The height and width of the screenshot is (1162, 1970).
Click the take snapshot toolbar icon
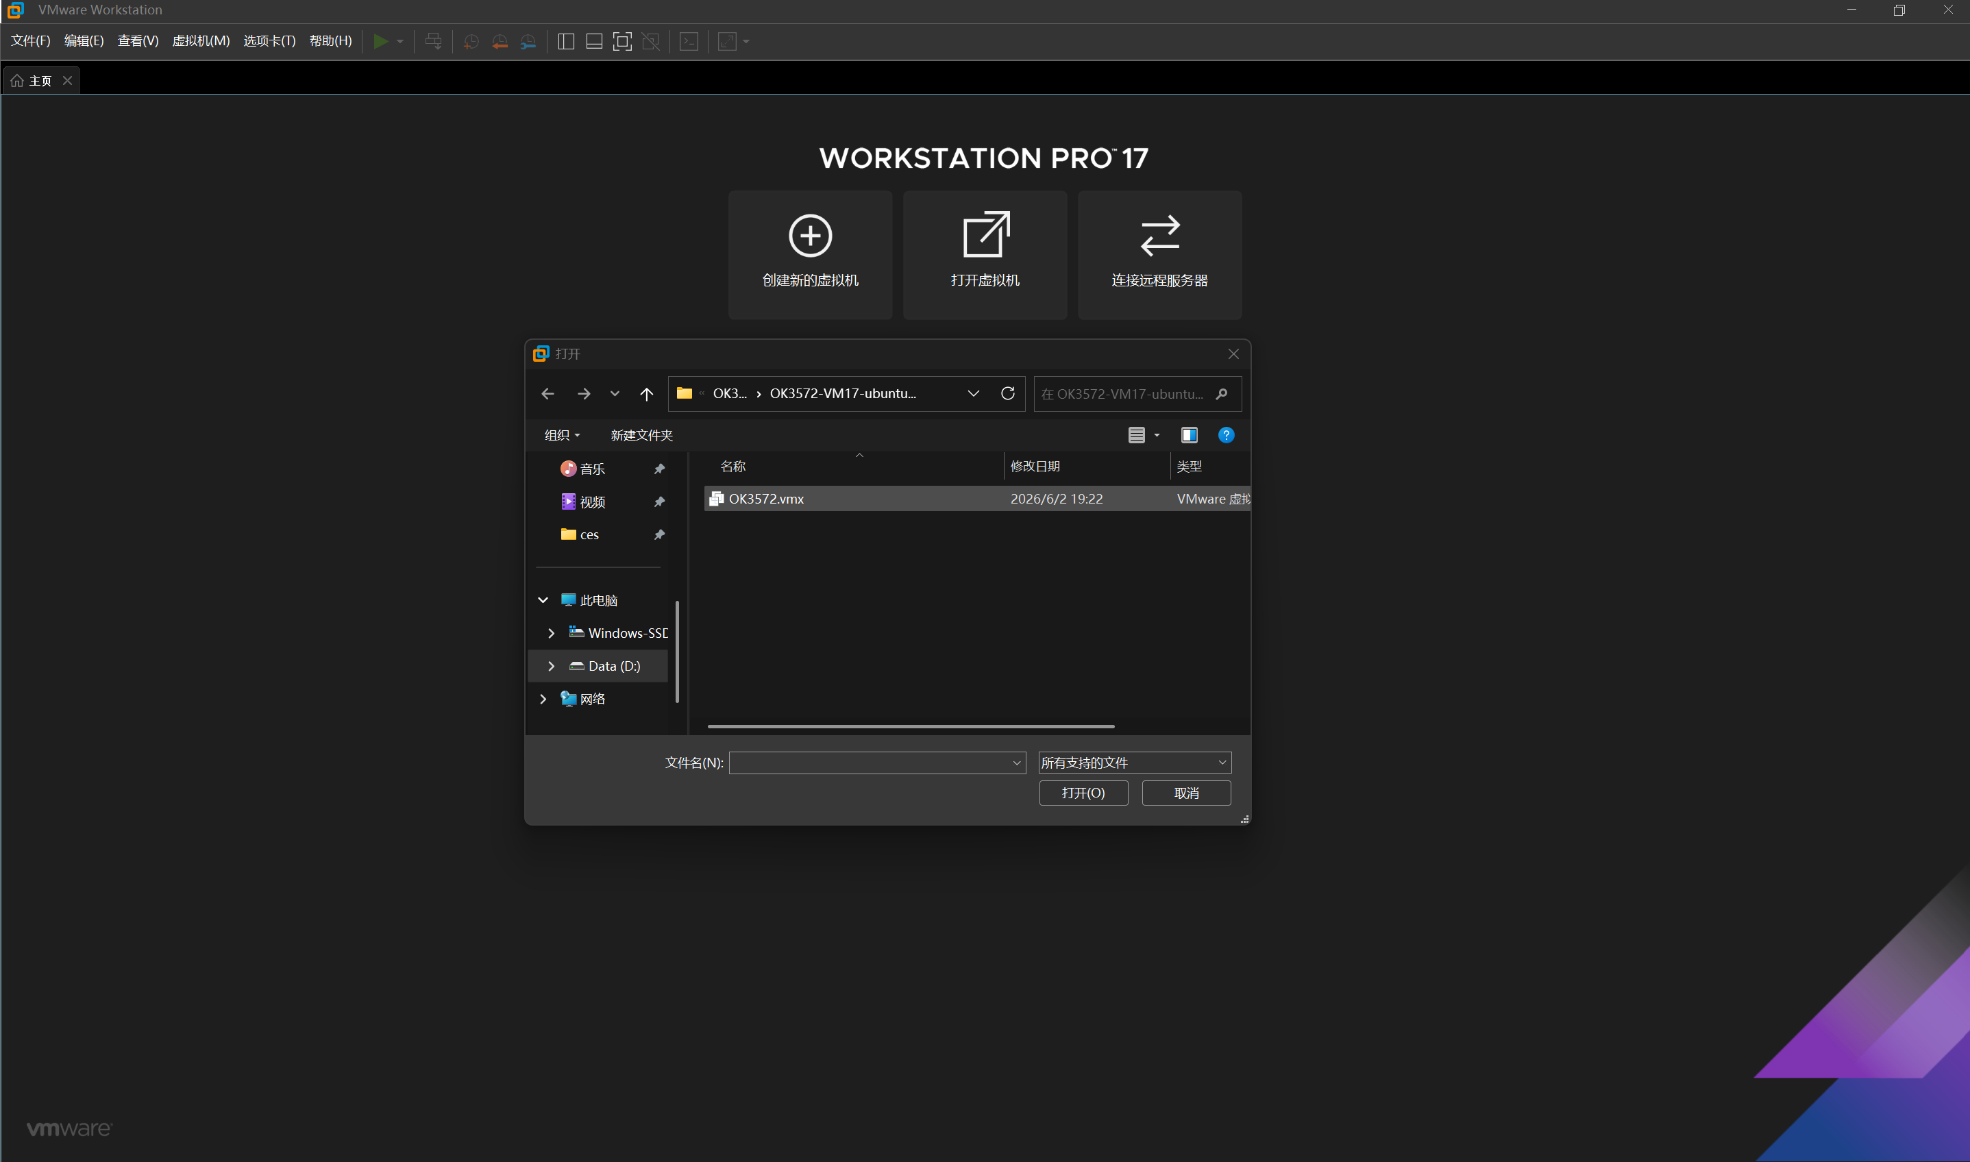click(471, 42)
